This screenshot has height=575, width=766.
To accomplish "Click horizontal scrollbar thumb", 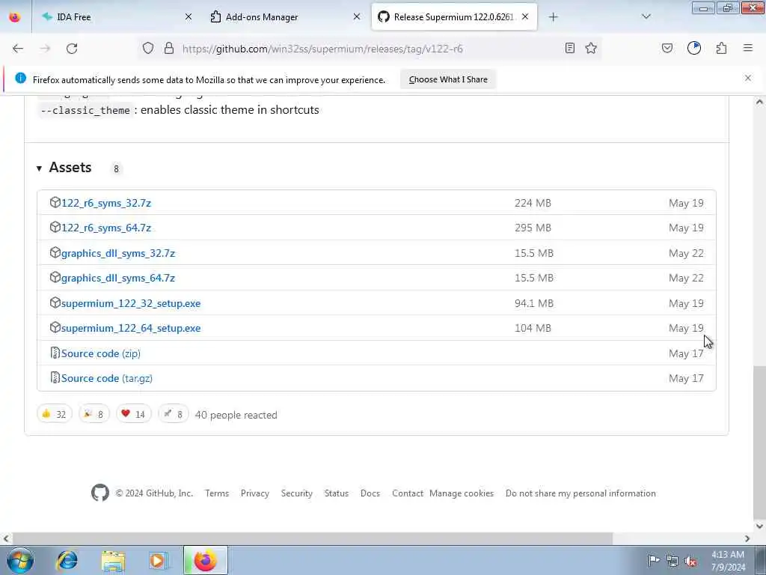I will [313, 538].
